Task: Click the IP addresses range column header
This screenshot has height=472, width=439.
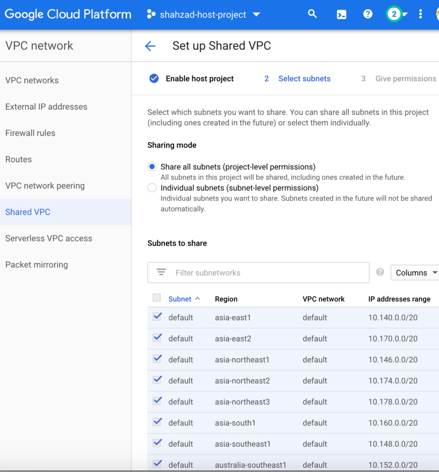Action: click(399, 299)
